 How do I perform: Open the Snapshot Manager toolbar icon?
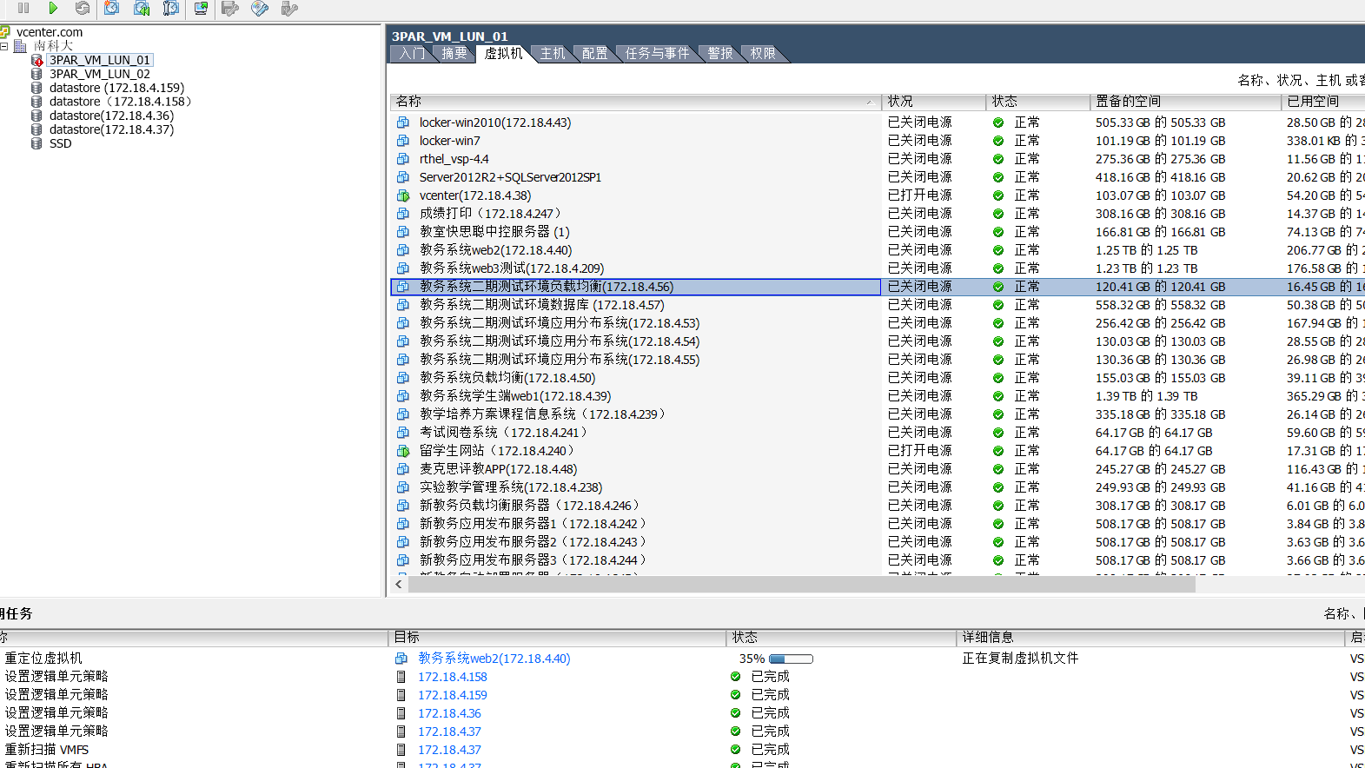tap(171, 8)
